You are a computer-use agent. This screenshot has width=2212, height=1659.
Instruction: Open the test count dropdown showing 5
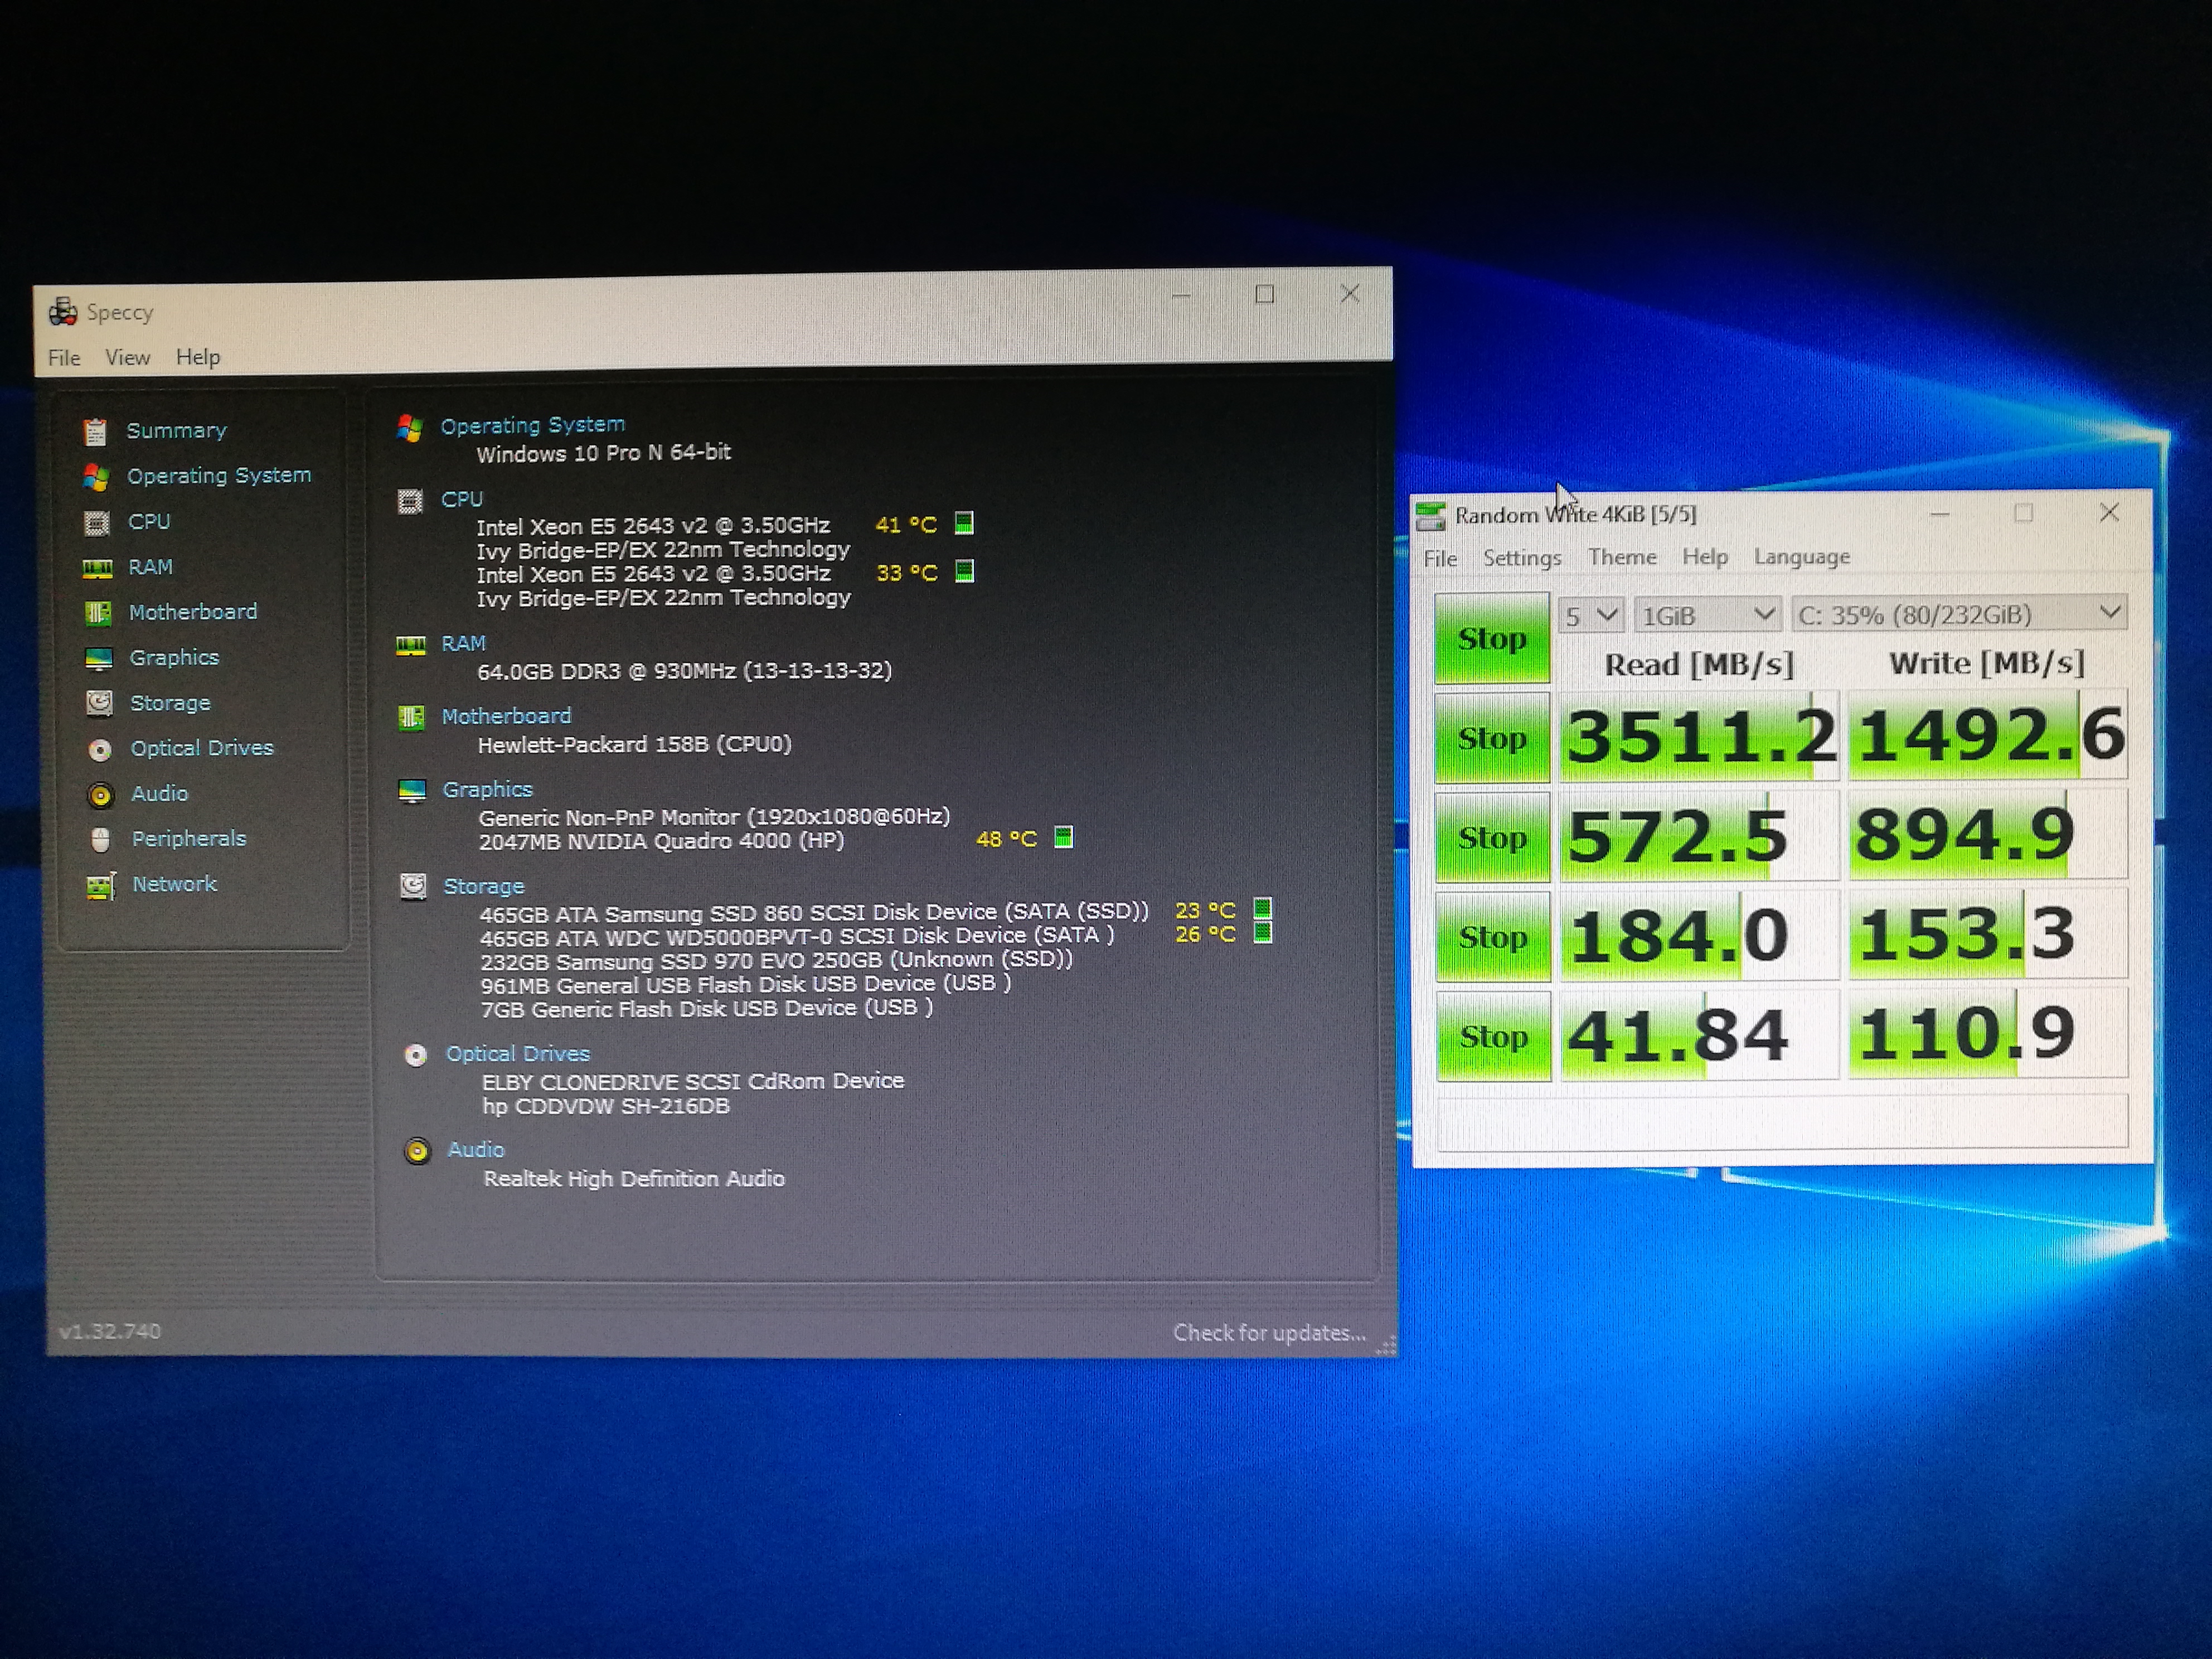(x=1590, y=615)
